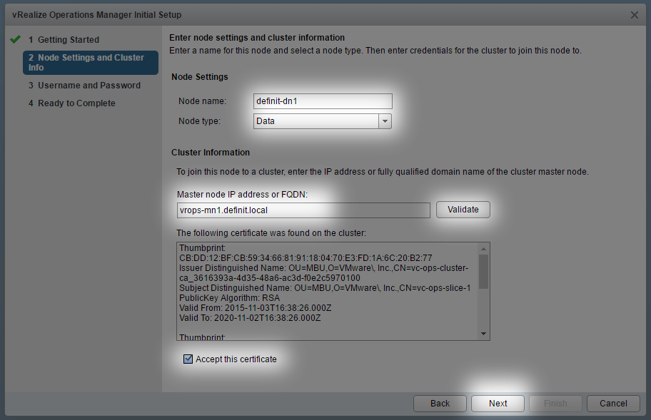Click the certificate scrollbar thumb
This screenshot has height=420, width=651.
click(x=483, y=272)
